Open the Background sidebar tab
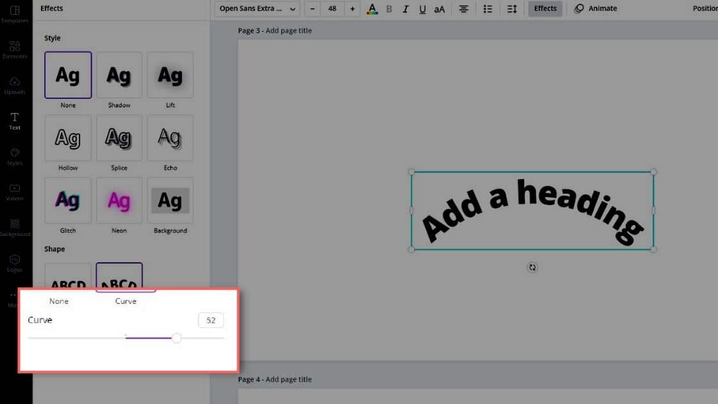Image resolution: width=718 pixels, height=404 pixels. pos(15,227)
